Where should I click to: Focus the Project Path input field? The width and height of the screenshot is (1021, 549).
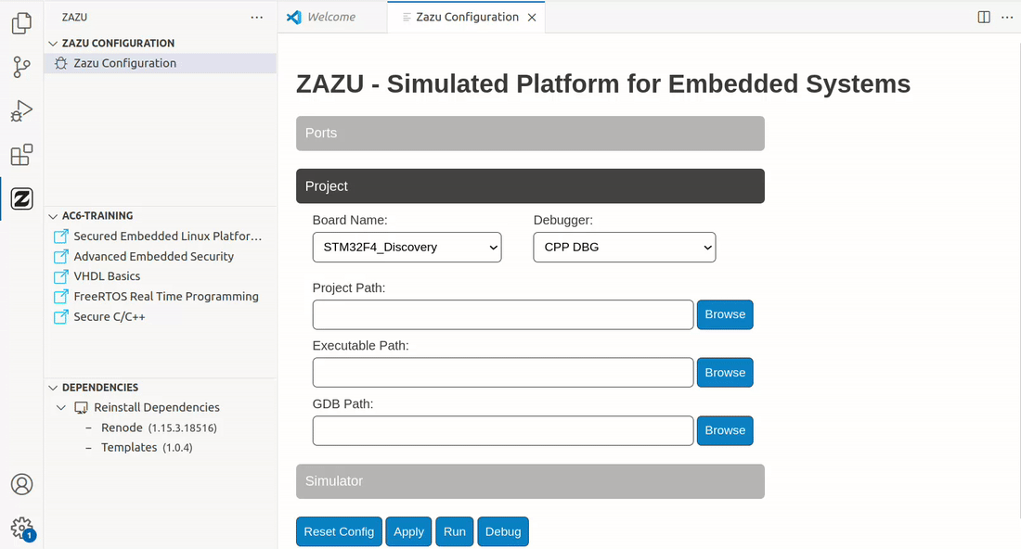click(503, 314)
